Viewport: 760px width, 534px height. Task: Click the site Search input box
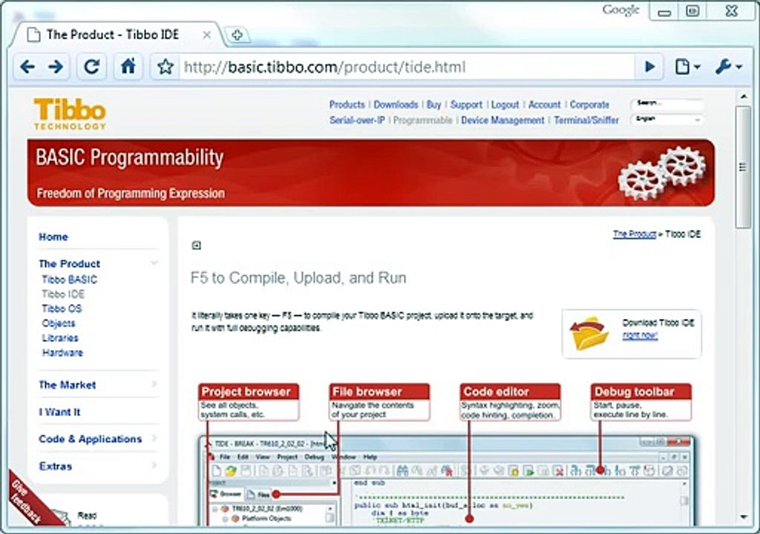[667, 103]
